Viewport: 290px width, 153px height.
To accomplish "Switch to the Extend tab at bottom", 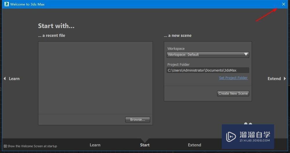I will point(194,145).
